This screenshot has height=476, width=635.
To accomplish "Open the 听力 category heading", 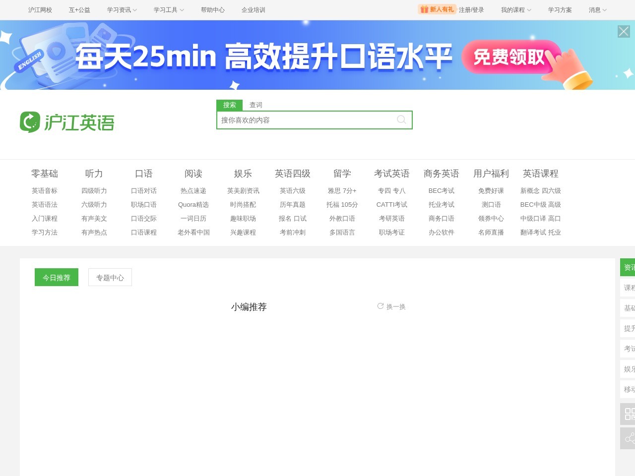I will [x=94, y=174].
